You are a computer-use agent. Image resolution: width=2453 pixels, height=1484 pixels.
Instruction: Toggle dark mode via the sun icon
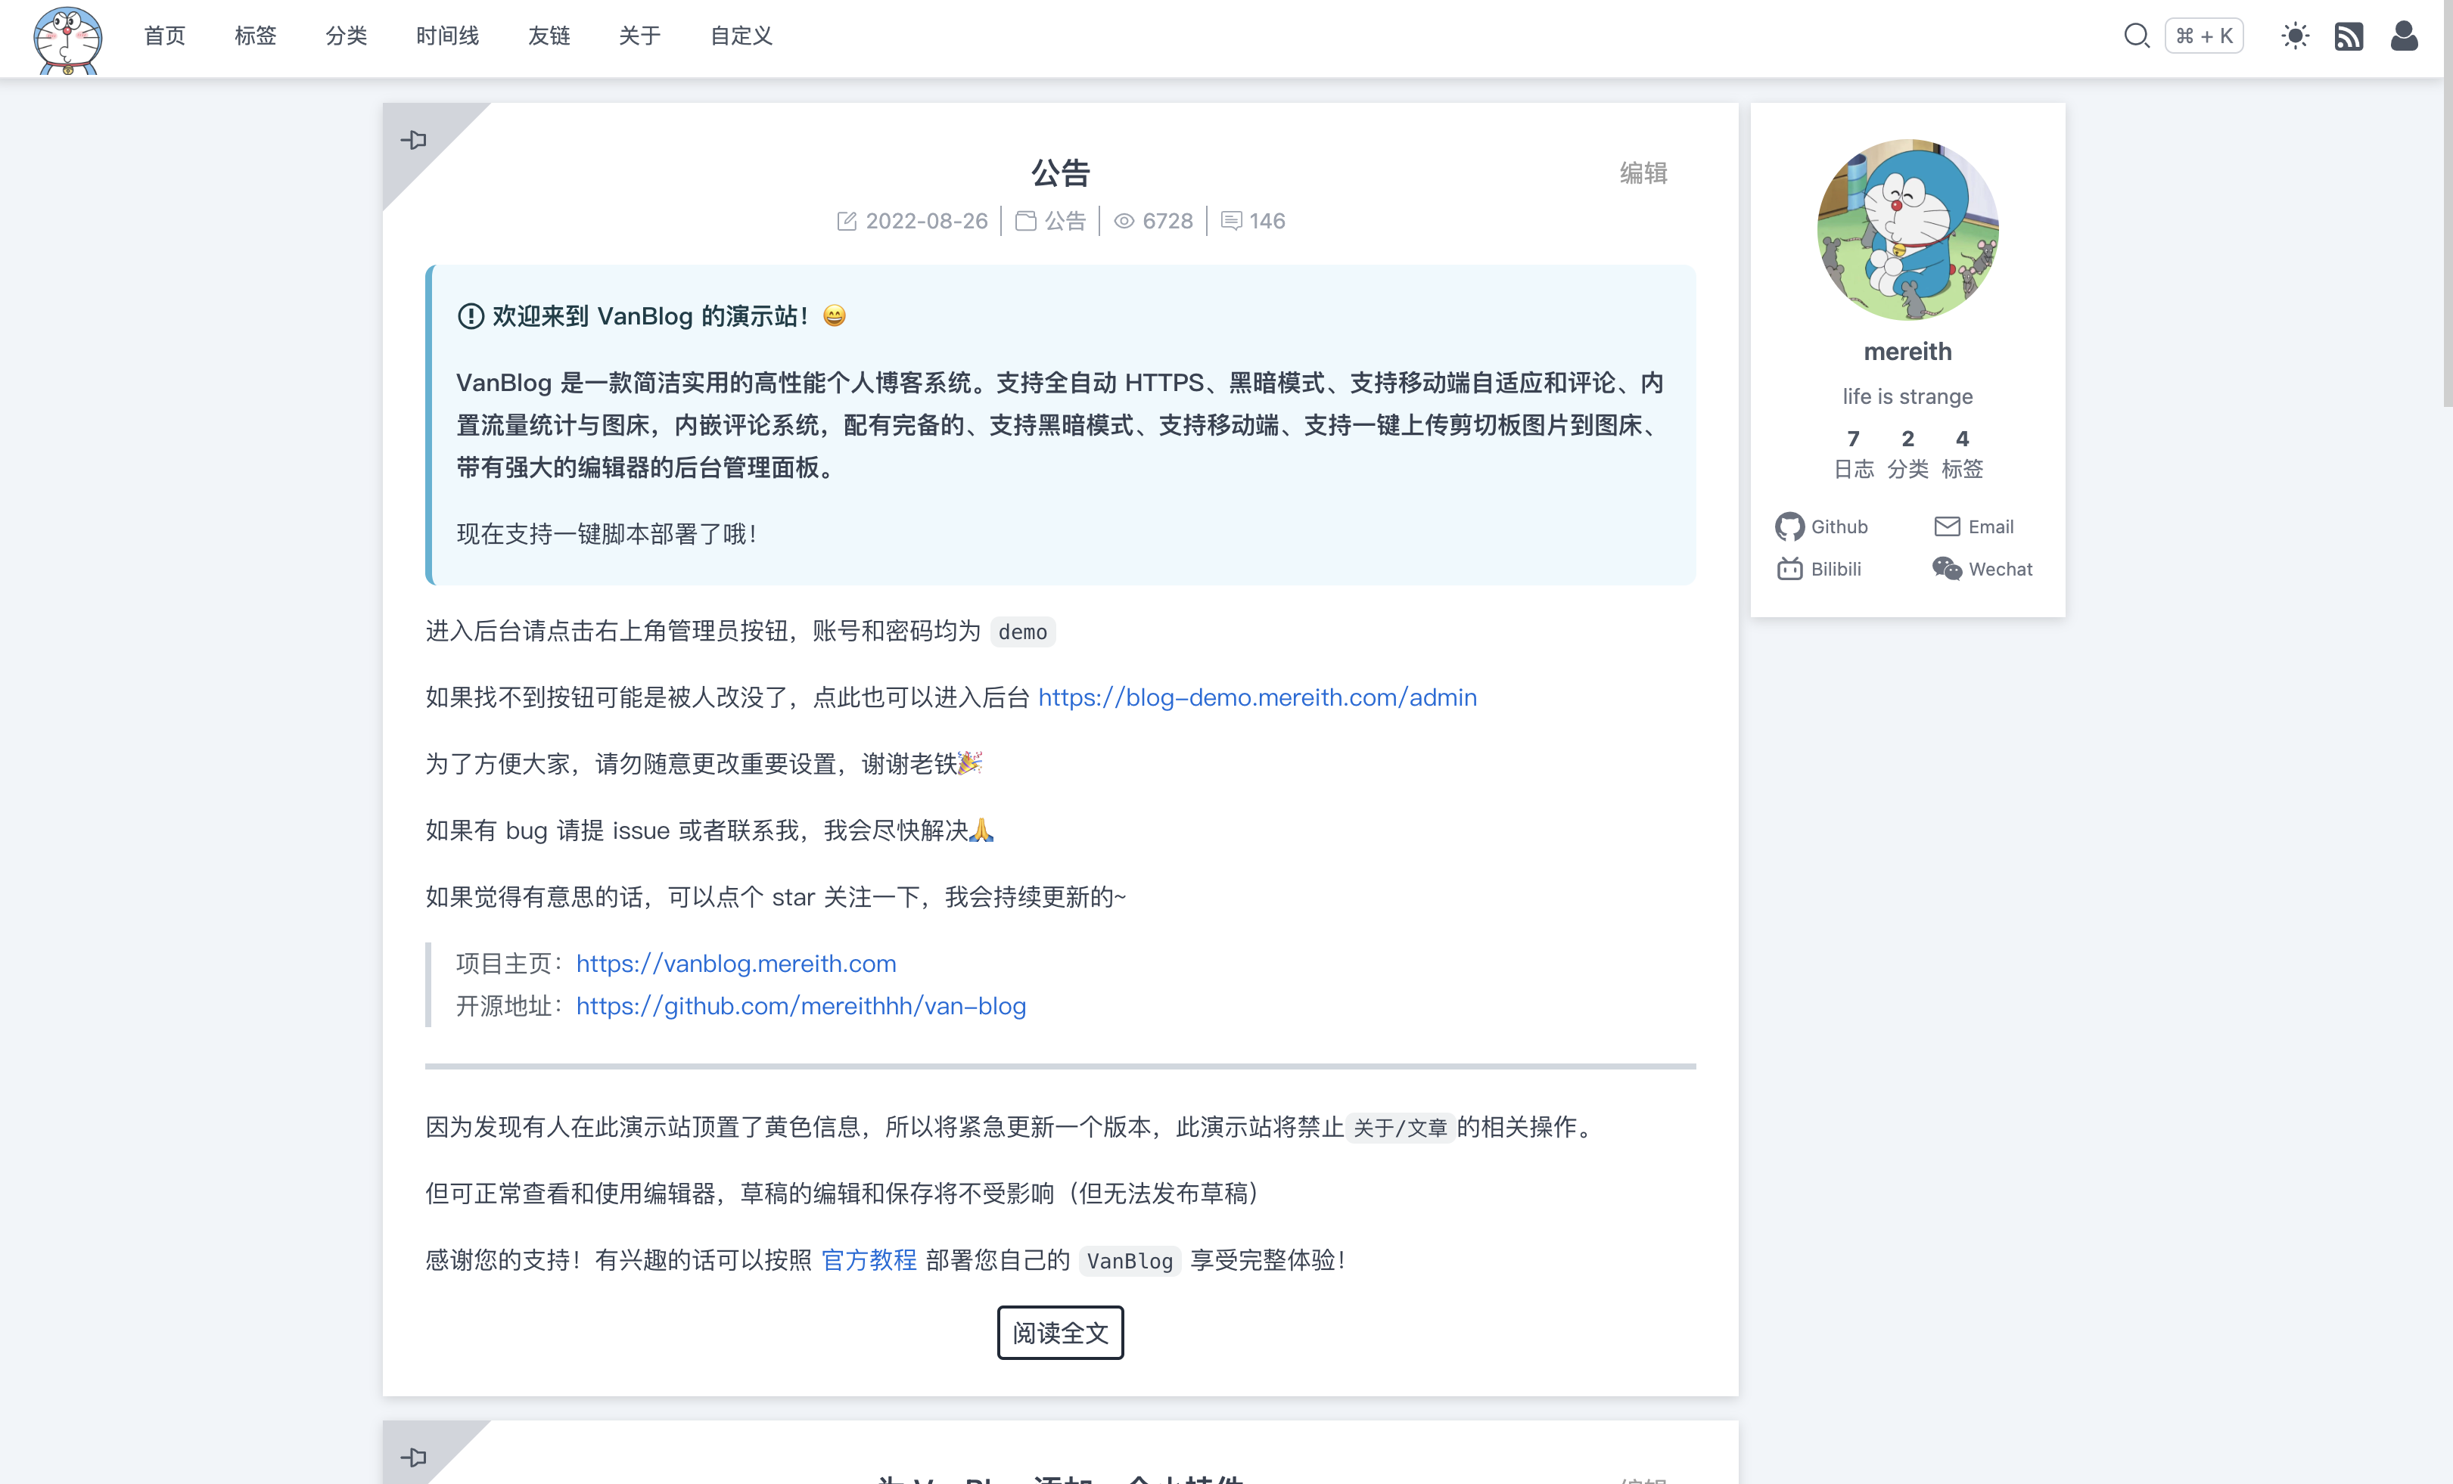click(2295, 35)
